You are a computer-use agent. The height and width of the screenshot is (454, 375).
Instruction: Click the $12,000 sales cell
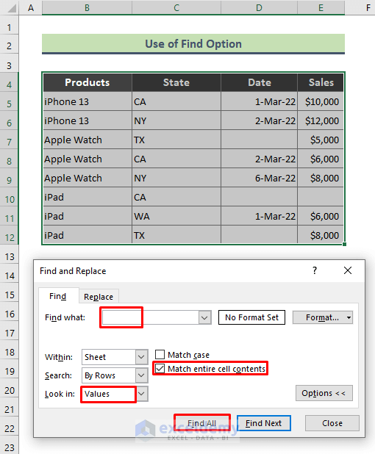(x=321, y=120)
